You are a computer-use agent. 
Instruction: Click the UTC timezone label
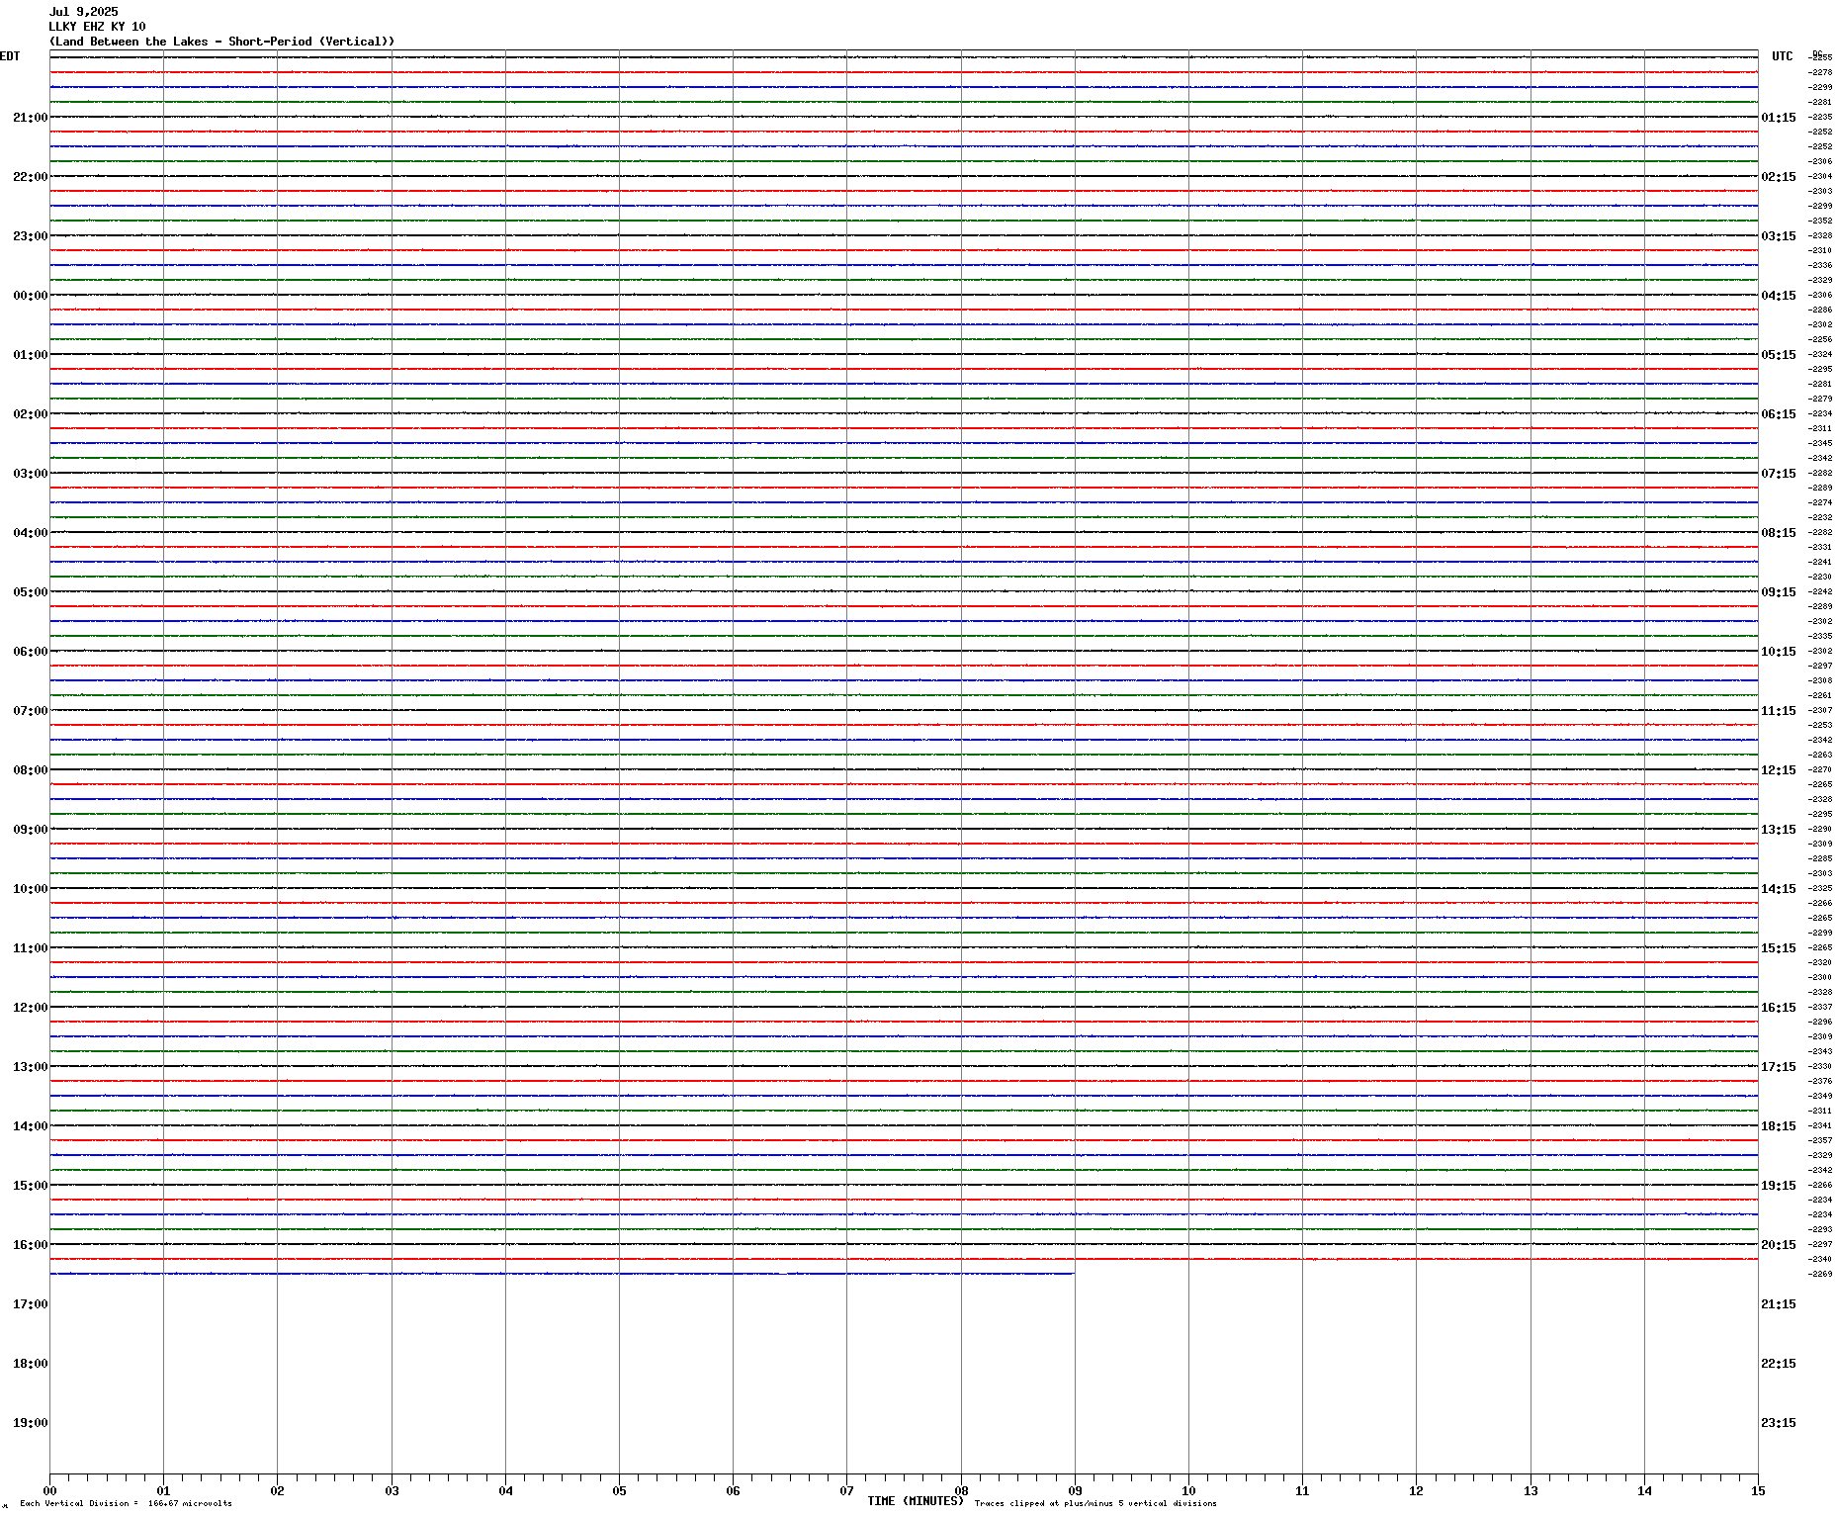pos(1782,56)
